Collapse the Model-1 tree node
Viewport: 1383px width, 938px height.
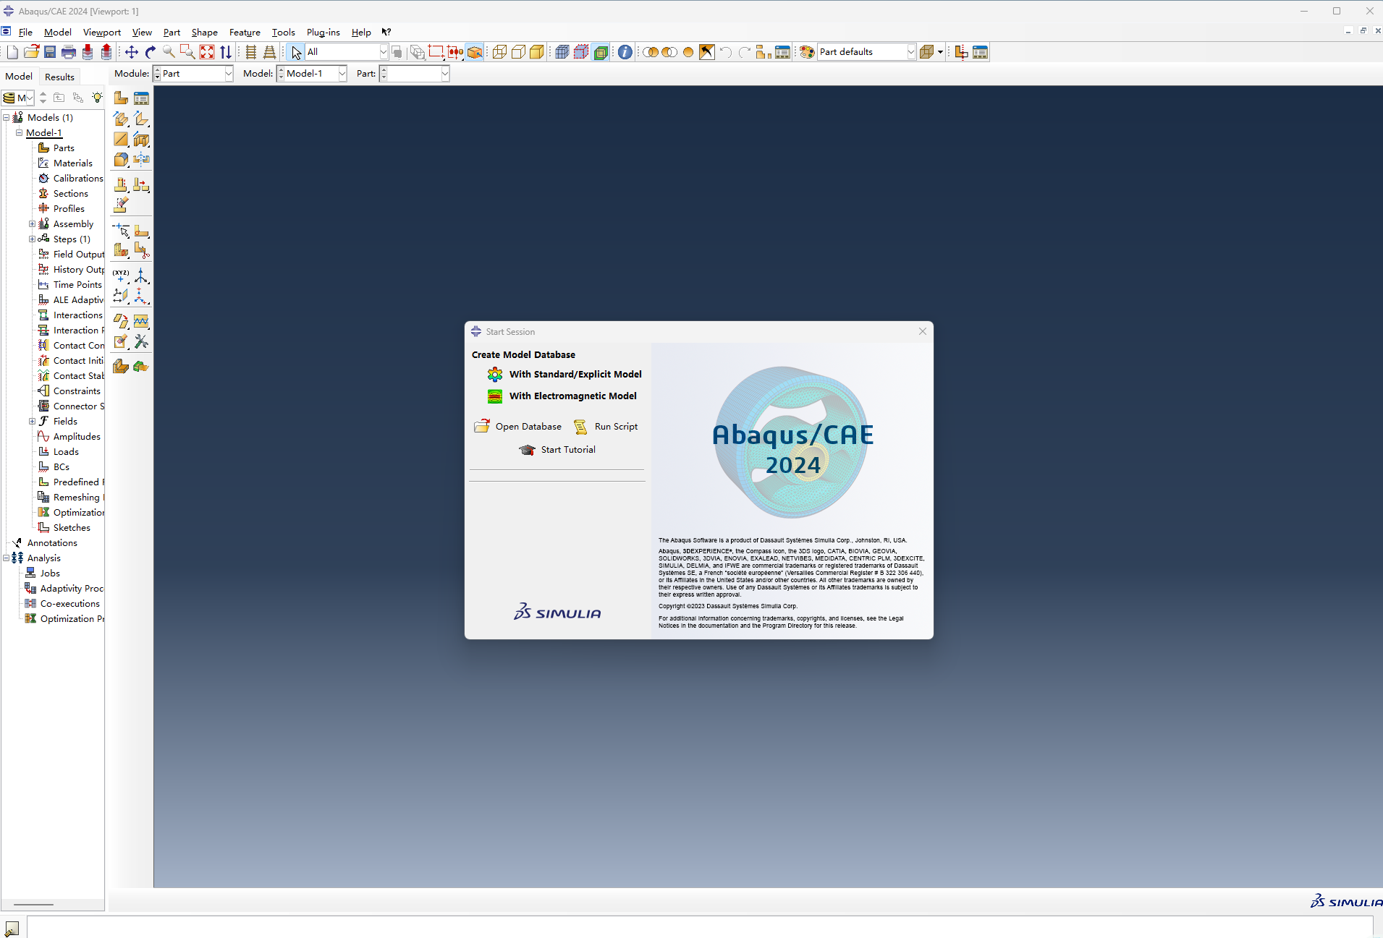pyautogui.click(x=20, y=132)
